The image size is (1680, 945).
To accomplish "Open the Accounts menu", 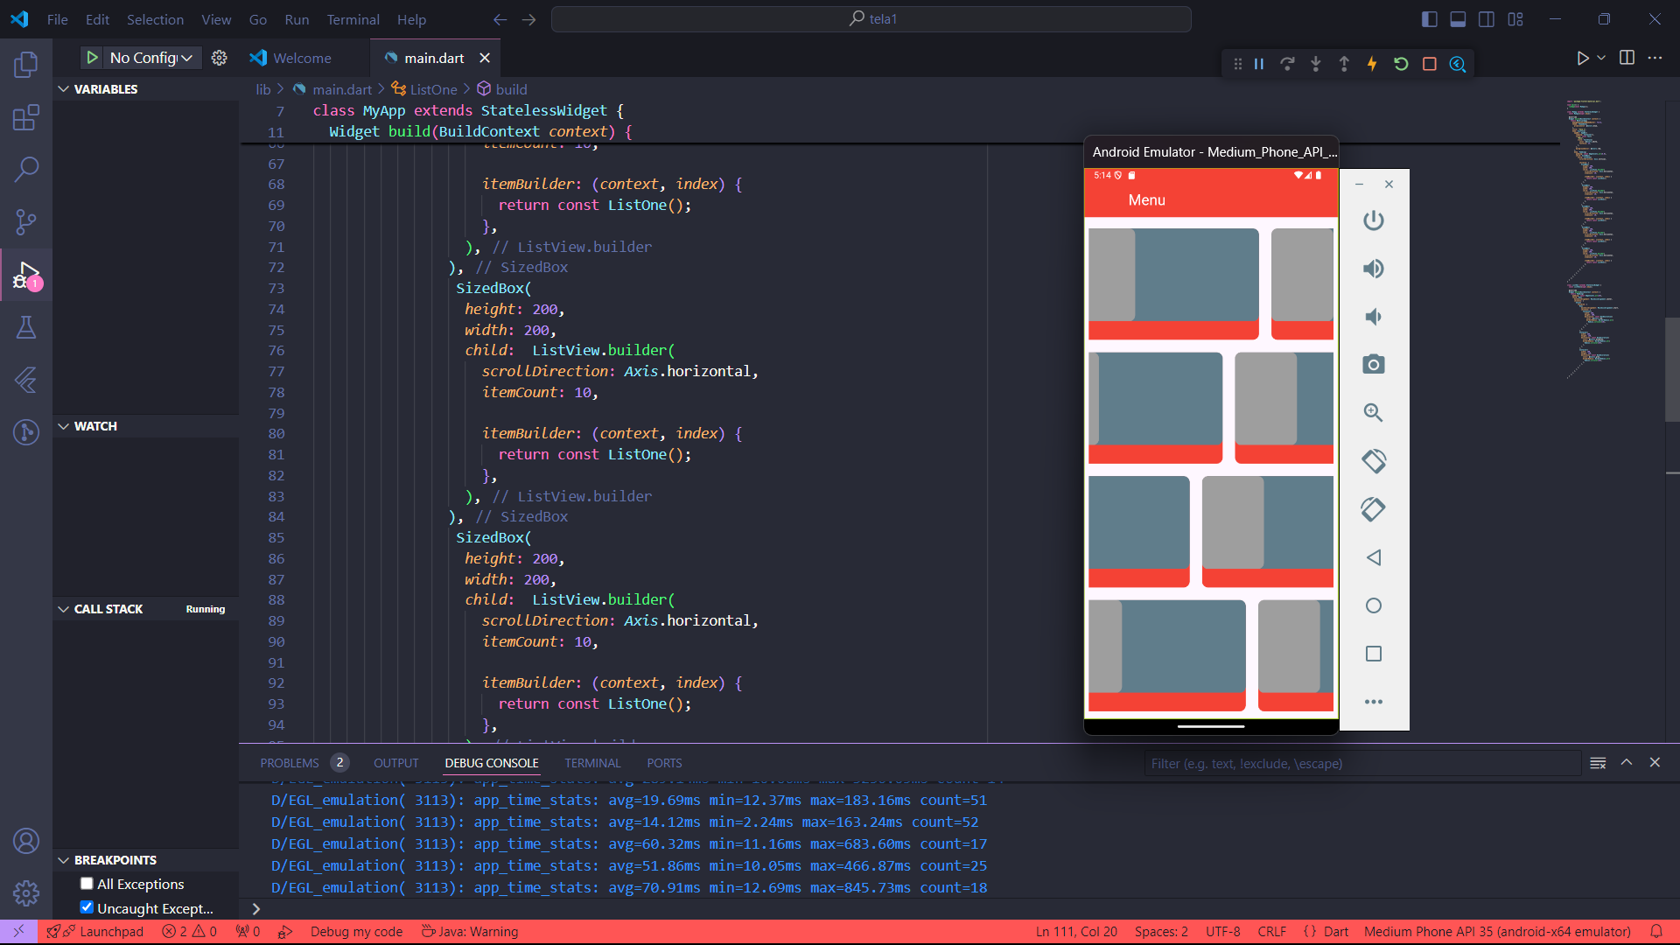I will tap(26, 841).
